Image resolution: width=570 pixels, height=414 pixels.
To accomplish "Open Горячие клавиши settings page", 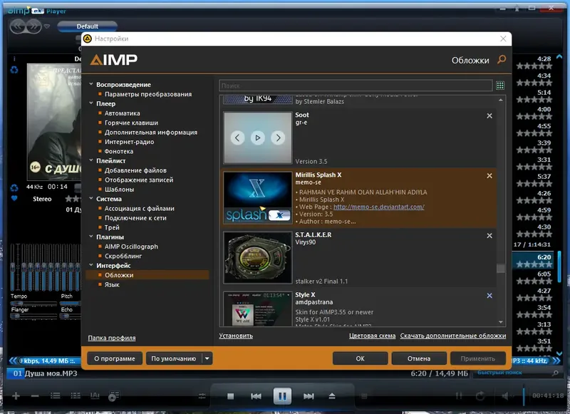I will click(x=131, y=123).
